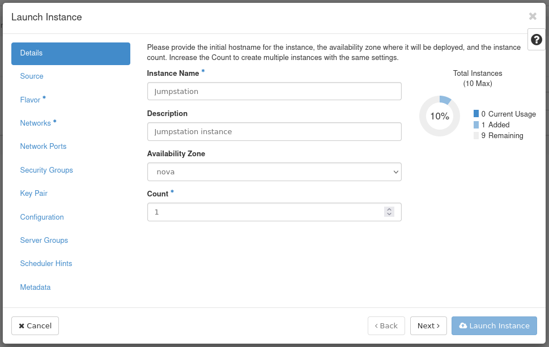Image resolution: width=549 pixels, height=347 pixels.
Task: Open the Network Ports section
Action: pos(43,147)
